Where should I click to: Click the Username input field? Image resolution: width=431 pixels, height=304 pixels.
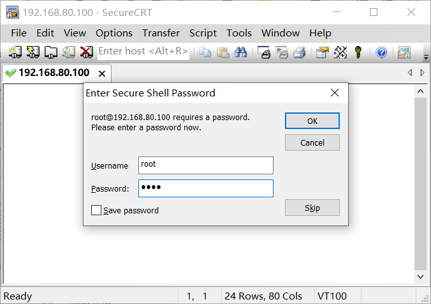click(206, 165)
